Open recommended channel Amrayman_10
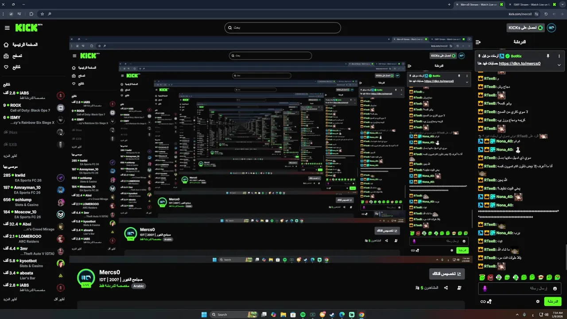The image size is (567, 319). coord(33,190)
